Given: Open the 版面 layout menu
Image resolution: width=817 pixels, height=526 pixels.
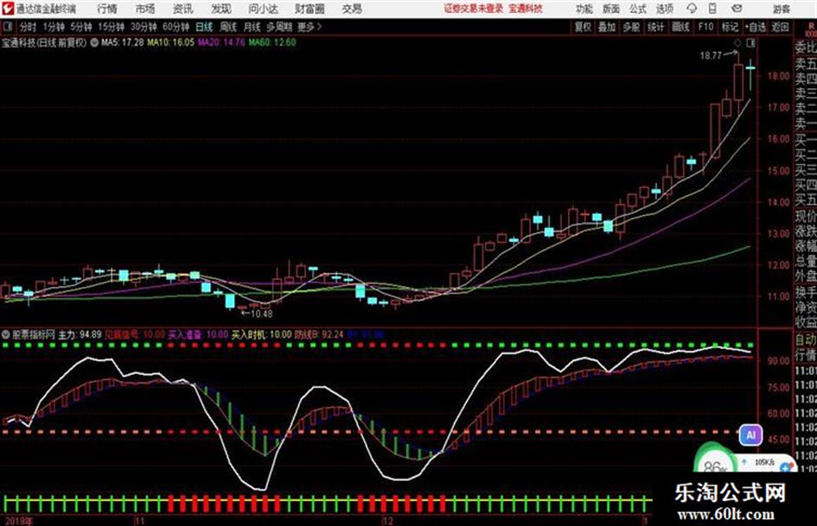Looking at the screenshot, I should tap(610, 9).
